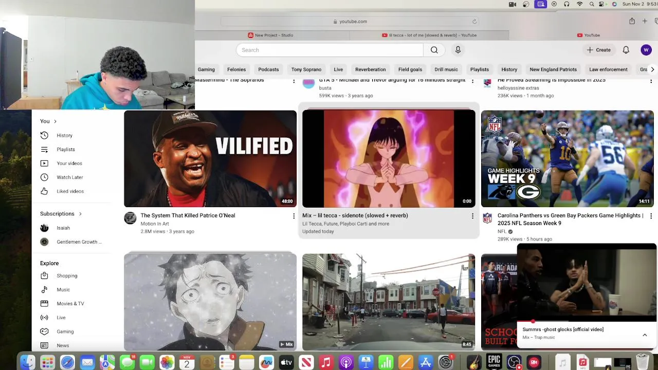Open Motion in Art channel avatar
Viewport: 658px width, 370px height.
click(x=130, y=218)
